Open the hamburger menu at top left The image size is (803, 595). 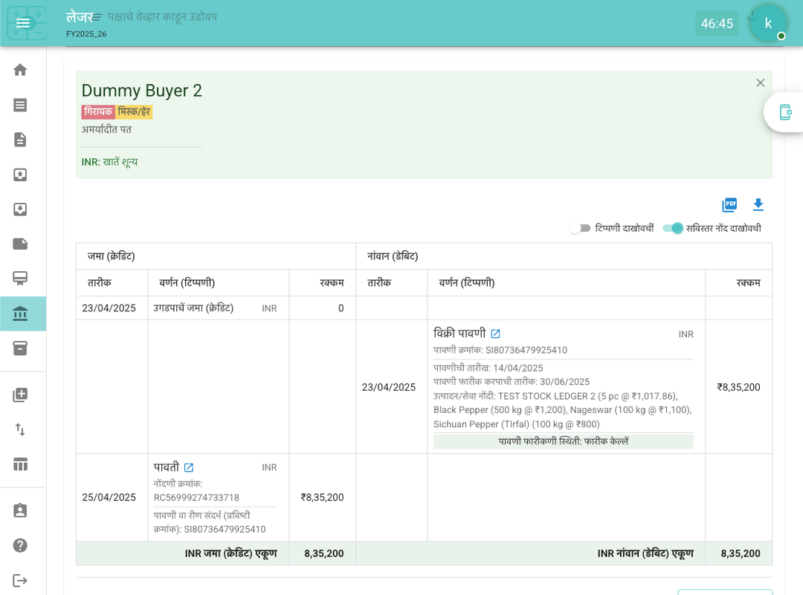[x=23, y=23]
